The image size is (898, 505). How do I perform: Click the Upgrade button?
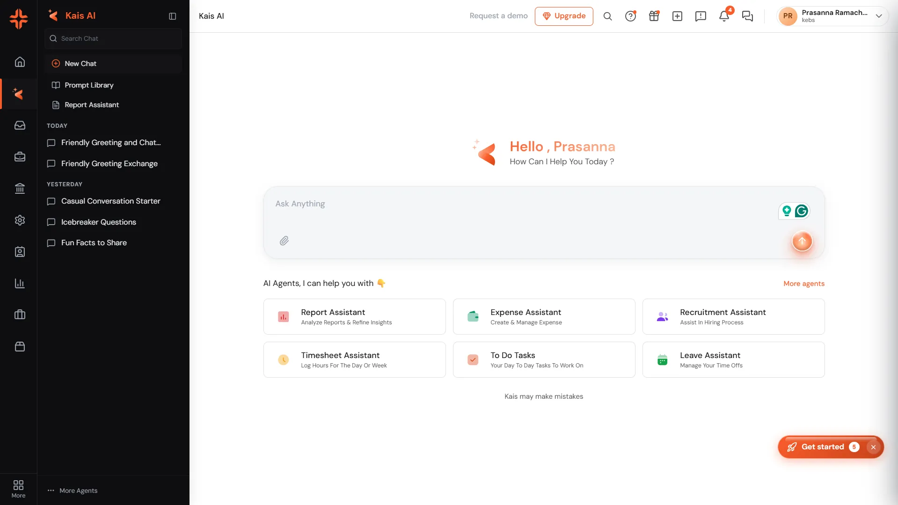564,16
